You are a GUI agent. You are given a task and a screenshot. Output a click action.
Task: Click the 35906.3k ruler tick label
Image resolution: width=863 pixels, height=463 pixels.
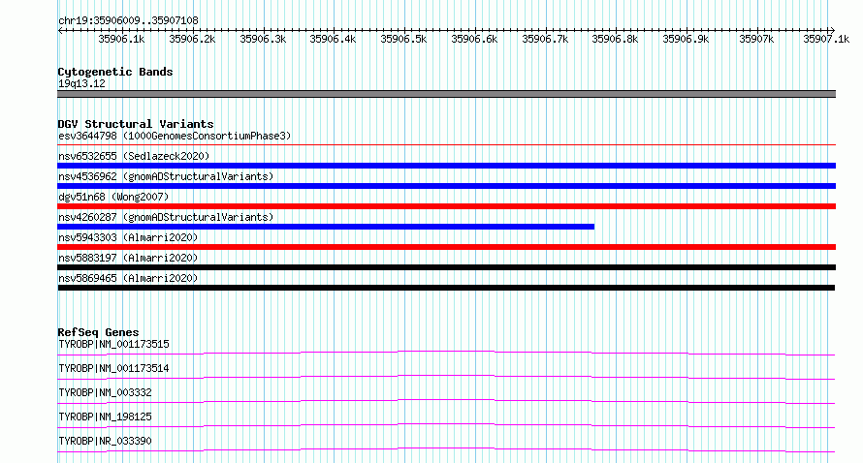coord(263,39)
